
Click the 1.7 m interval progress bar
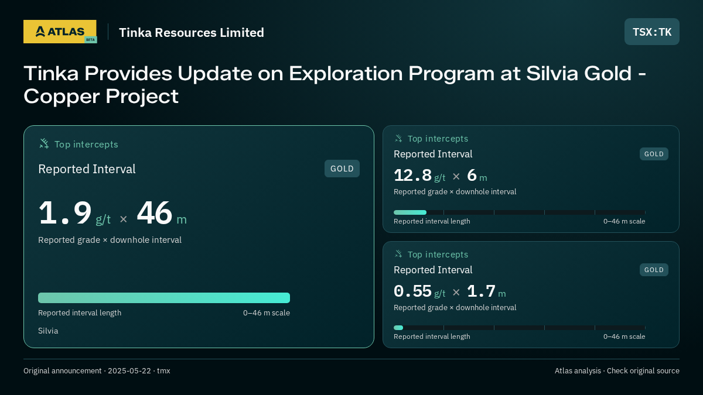coord(520,328)
